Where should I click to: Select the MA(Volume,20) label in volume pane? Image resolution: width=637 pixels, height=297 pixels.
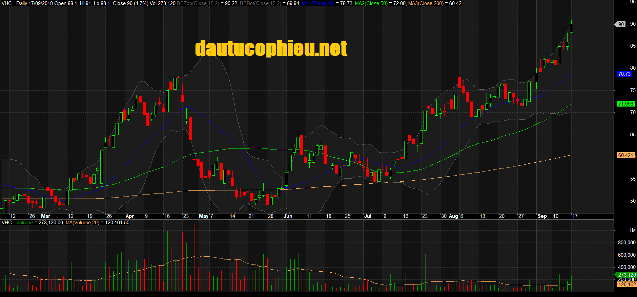click(82, 223)
